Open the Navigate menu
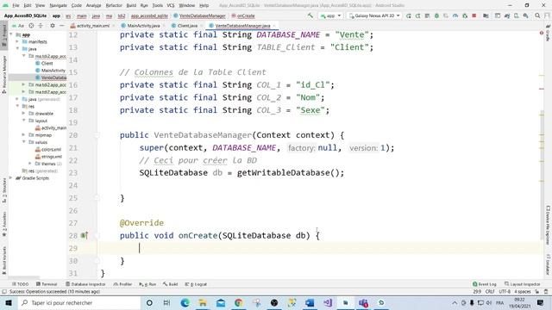The image size is (552, 310). (x=58, y=5)
